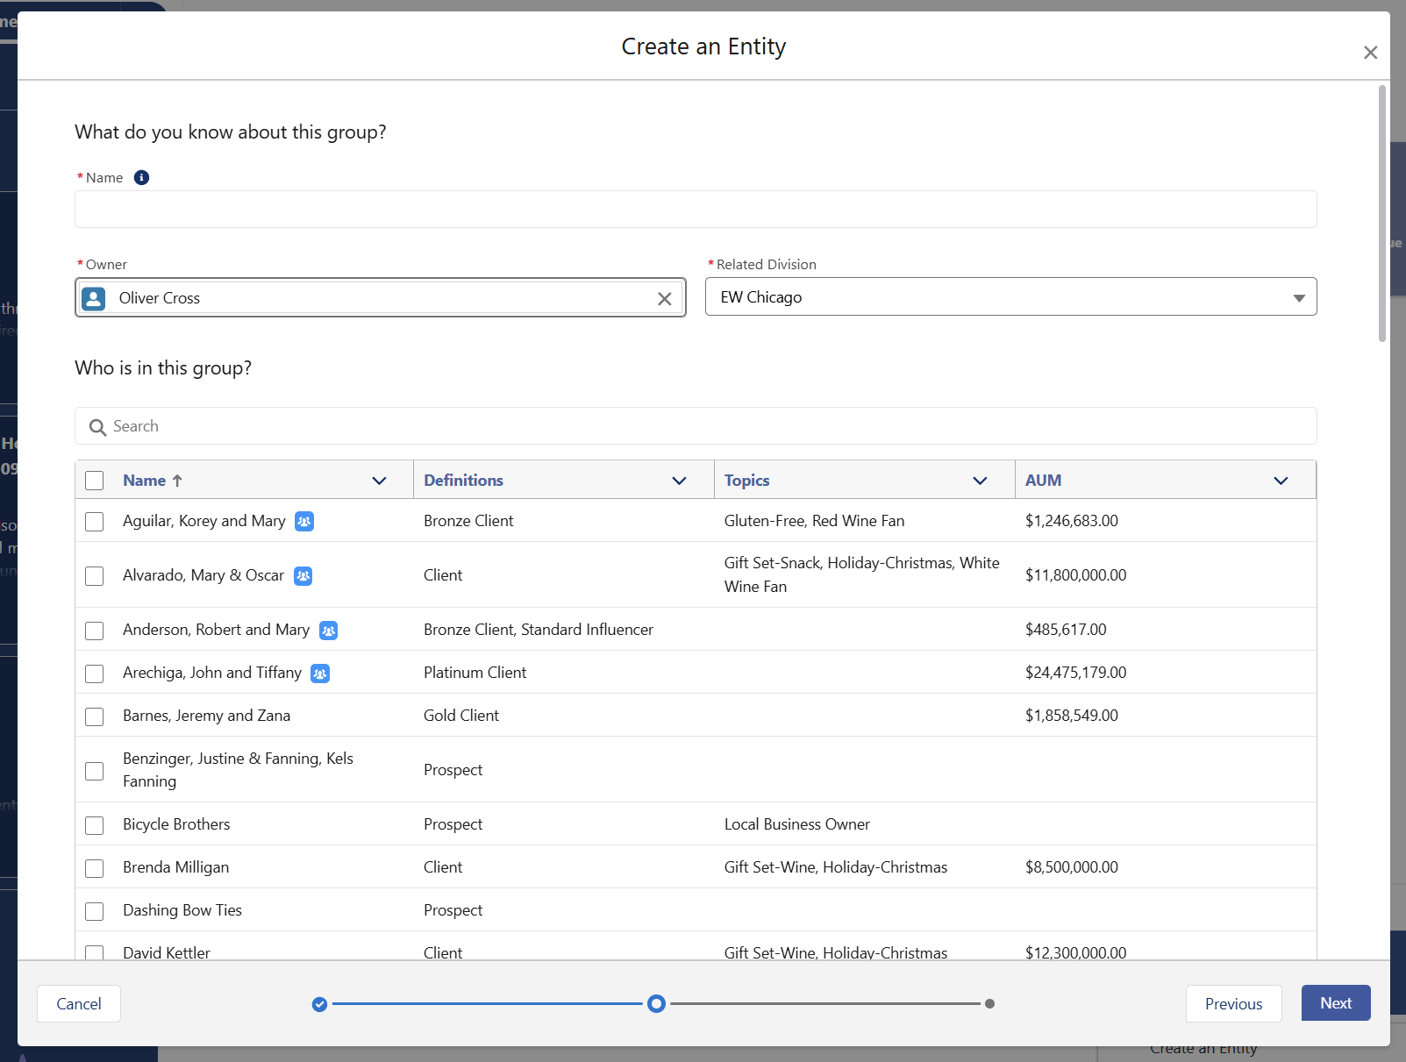
Task: Click the $485,617.00 AUM value
Action: coord(1066,630)
